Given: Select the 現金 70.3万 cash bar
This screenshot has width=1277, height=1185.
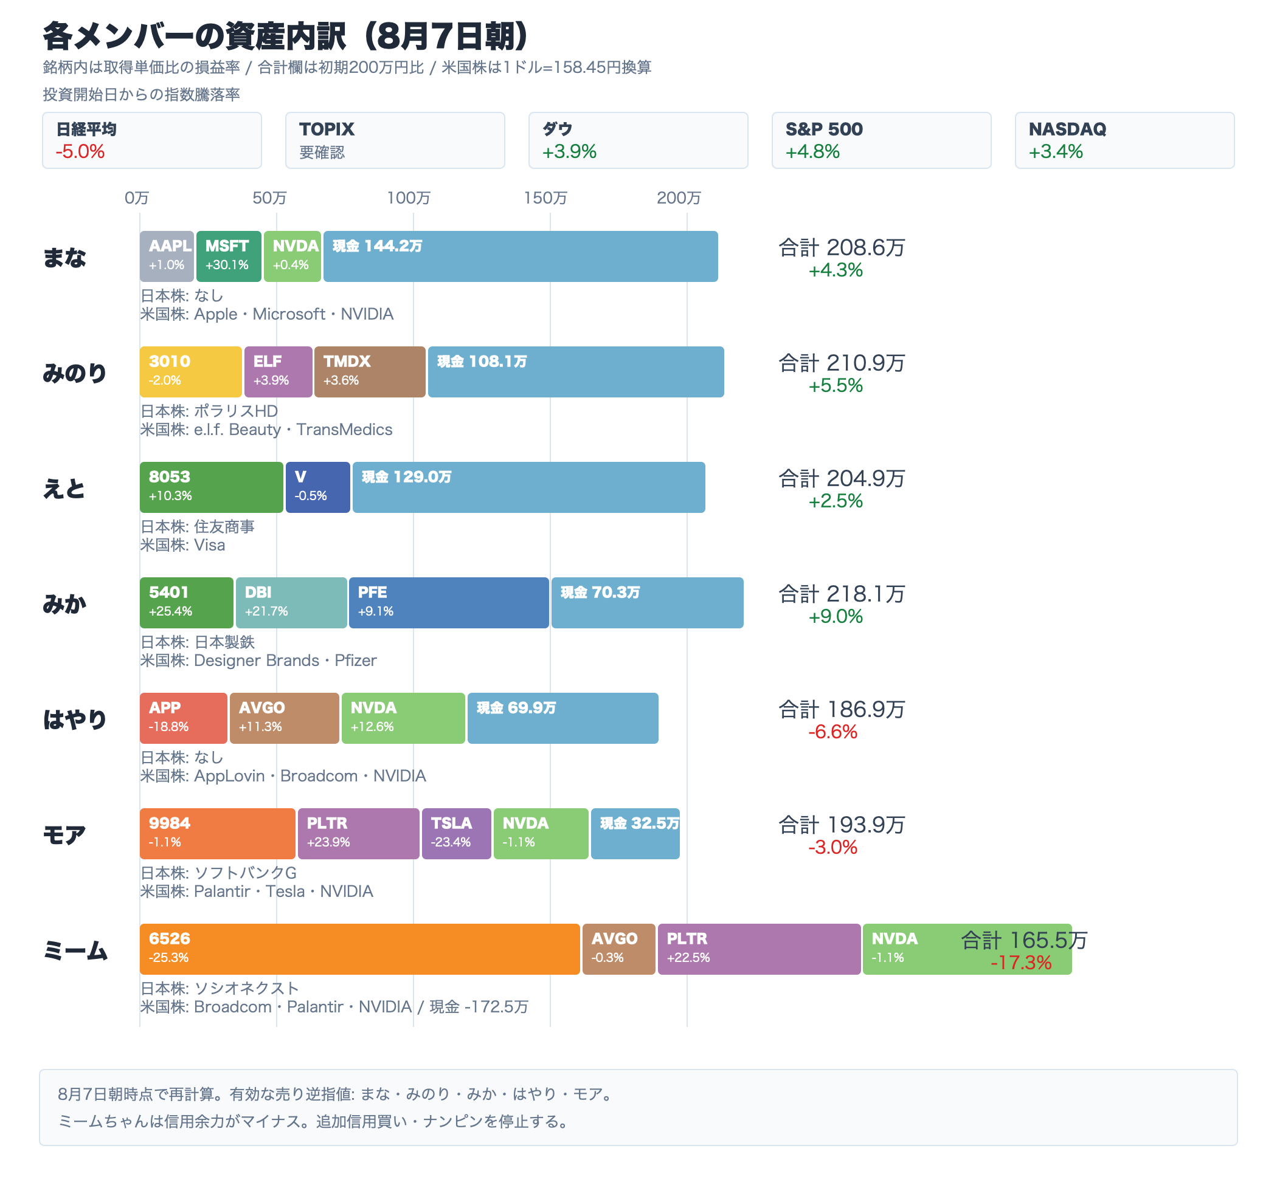Looking at the screenshot, I should [x=648, y=603].
